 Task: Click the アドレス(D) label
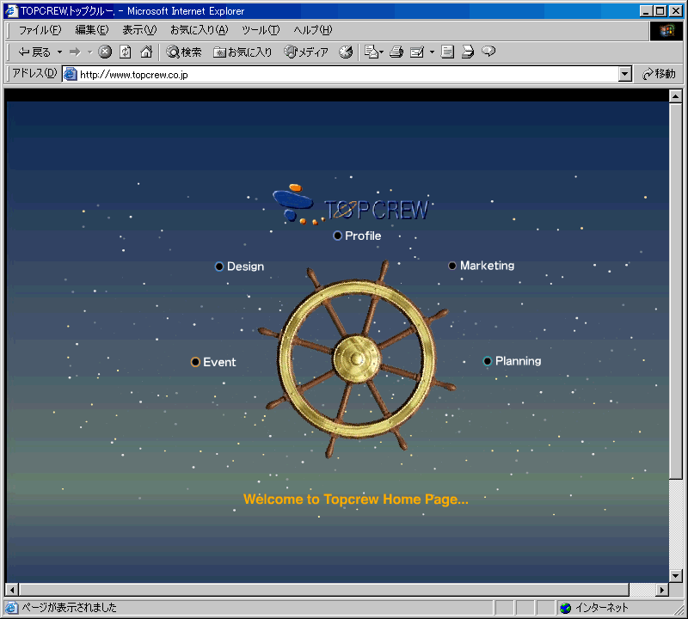pos(34,73)
